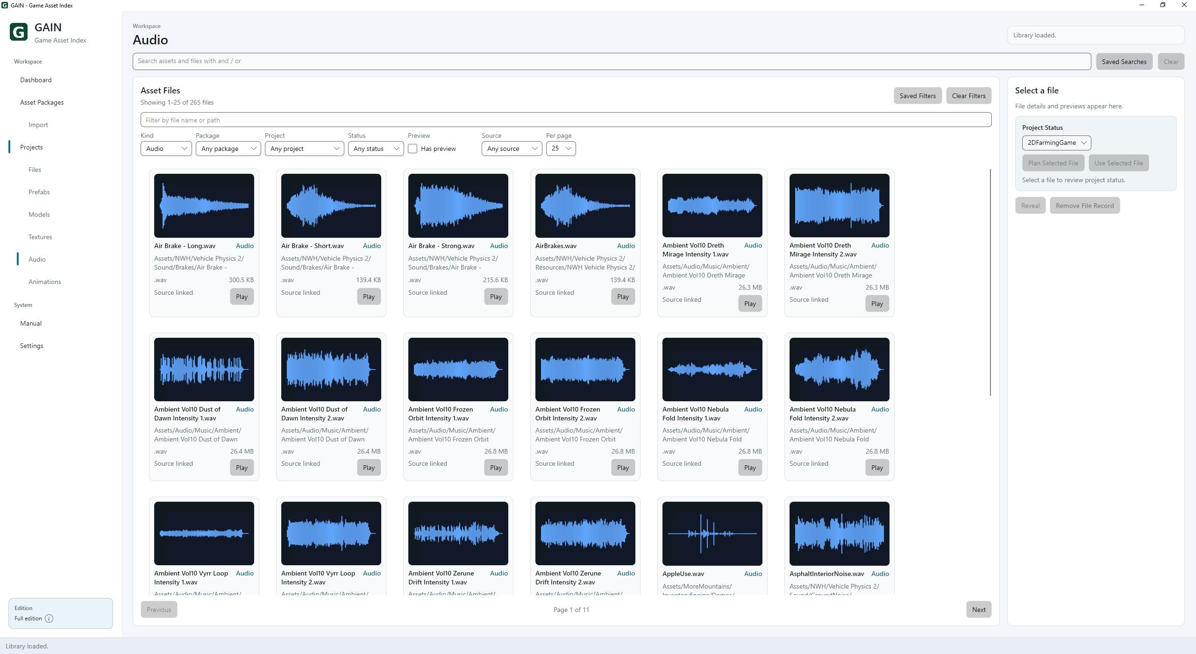Switch to Animations view

45,282
